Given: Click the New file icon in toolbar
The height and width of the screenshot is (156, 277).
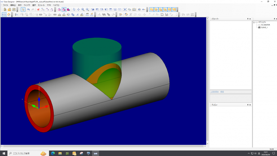Looking at the screenshot, I should pyautogui.click(x=5, y=9).
